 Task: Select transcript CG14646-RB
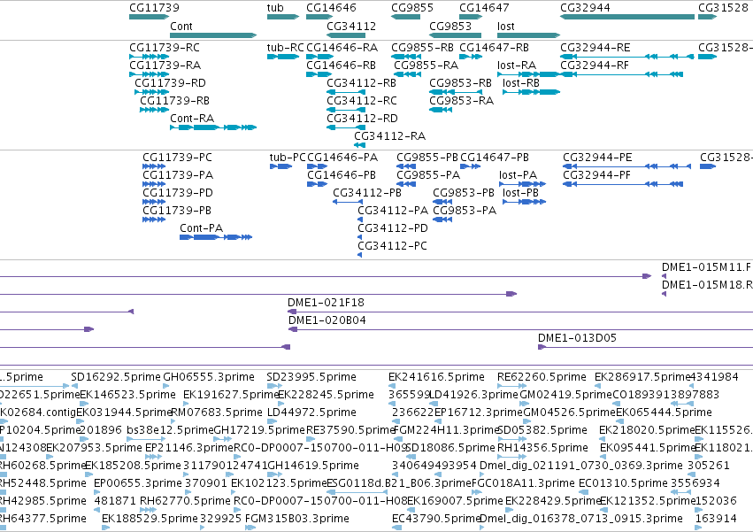click(x=317, y=74)
